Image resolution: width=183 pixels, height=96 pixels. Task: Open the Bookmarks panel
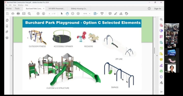click(7, 26)
